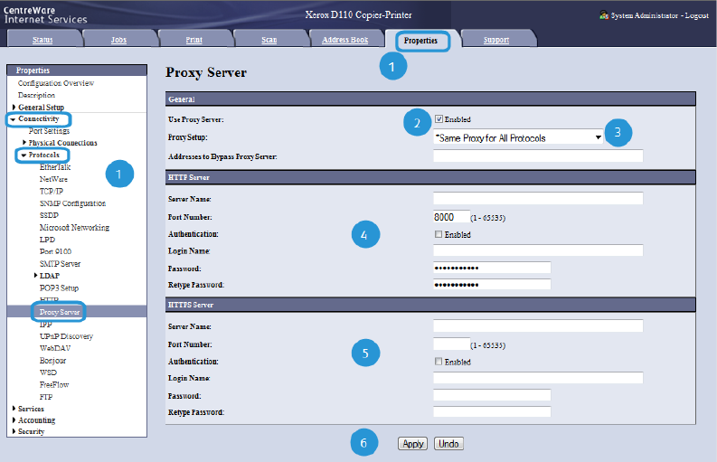Select Proxy Server in the sidebar

tap(60, 312)
